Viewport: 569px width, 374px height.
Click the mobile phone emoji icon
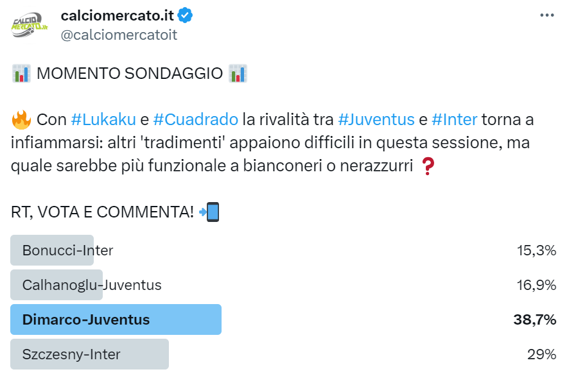pos(209,212)
